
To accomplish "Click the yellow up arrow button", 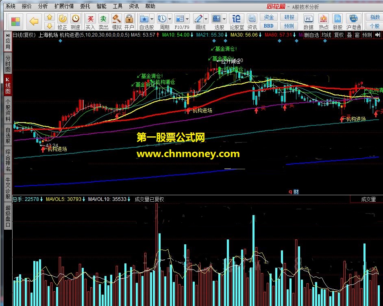I will click(50, 17).
